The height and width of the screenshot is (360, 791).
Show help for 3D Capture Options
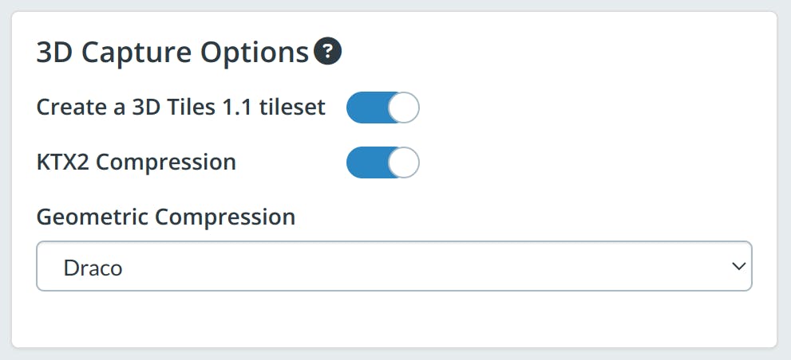tap(327, 53)
